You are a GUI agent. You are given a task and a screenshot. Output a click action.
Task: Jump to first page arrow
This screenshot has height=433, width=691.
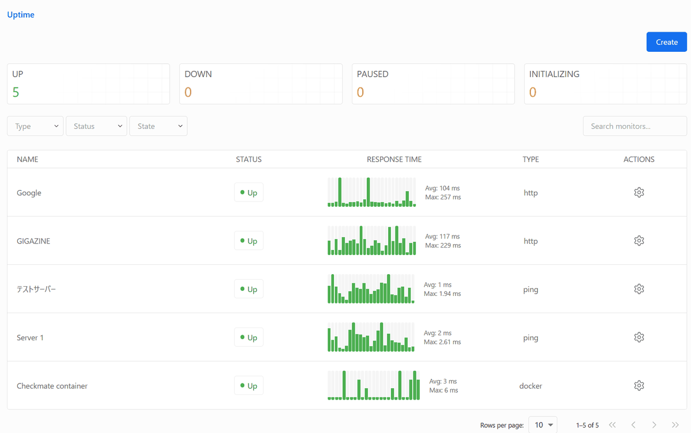(612, 425)
